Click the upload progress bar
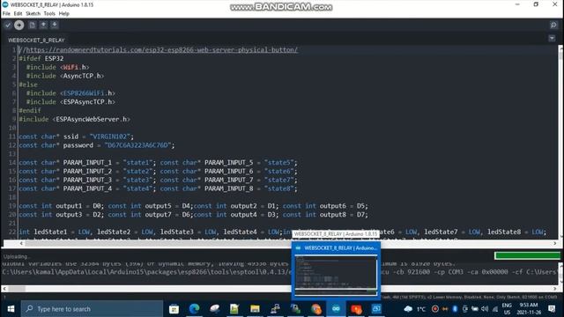 527,255
